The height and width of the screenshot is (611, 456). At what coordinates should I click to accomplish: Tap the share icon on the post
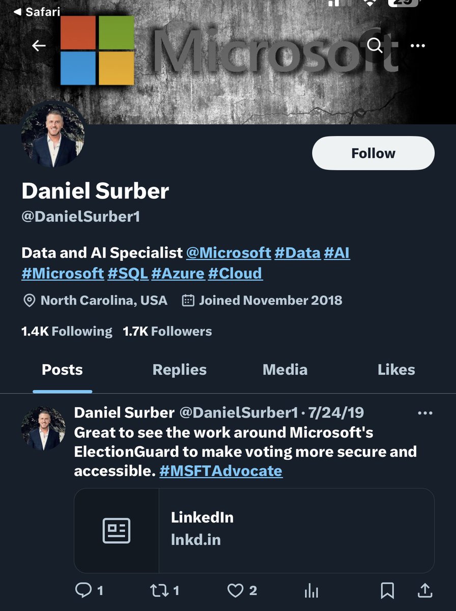[425, 590]
